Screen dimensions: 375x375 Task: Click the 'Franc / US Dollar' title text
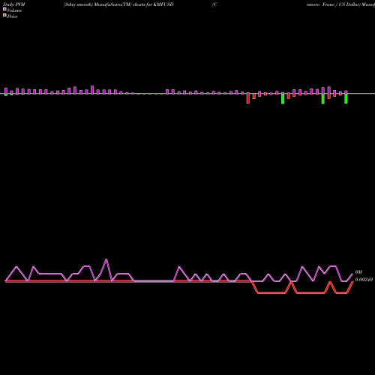pos(340,4)
